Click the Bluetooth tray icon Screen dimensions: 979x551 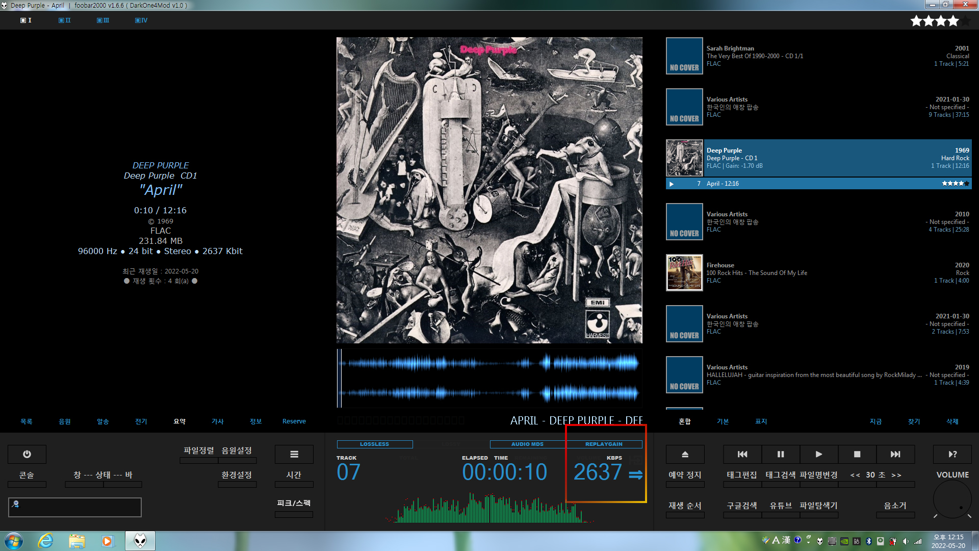pyautogui.click(x=869, y=541)
